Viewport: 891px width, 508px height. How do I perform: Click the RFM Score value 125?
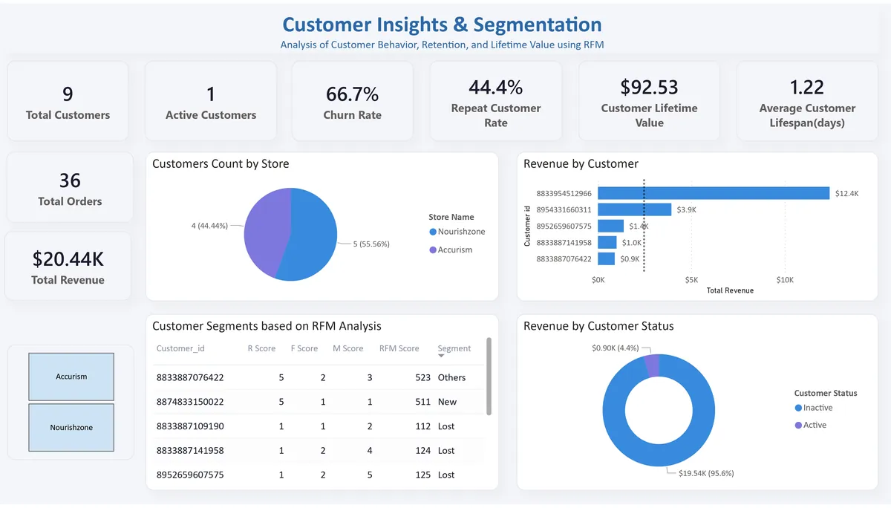tap(423, 475)
